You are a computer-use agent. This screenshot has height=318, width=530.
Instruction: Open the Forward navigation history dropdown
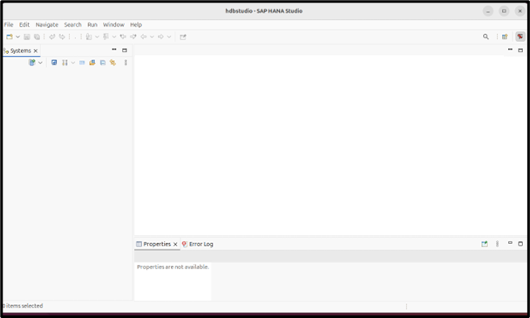[169, 37]
